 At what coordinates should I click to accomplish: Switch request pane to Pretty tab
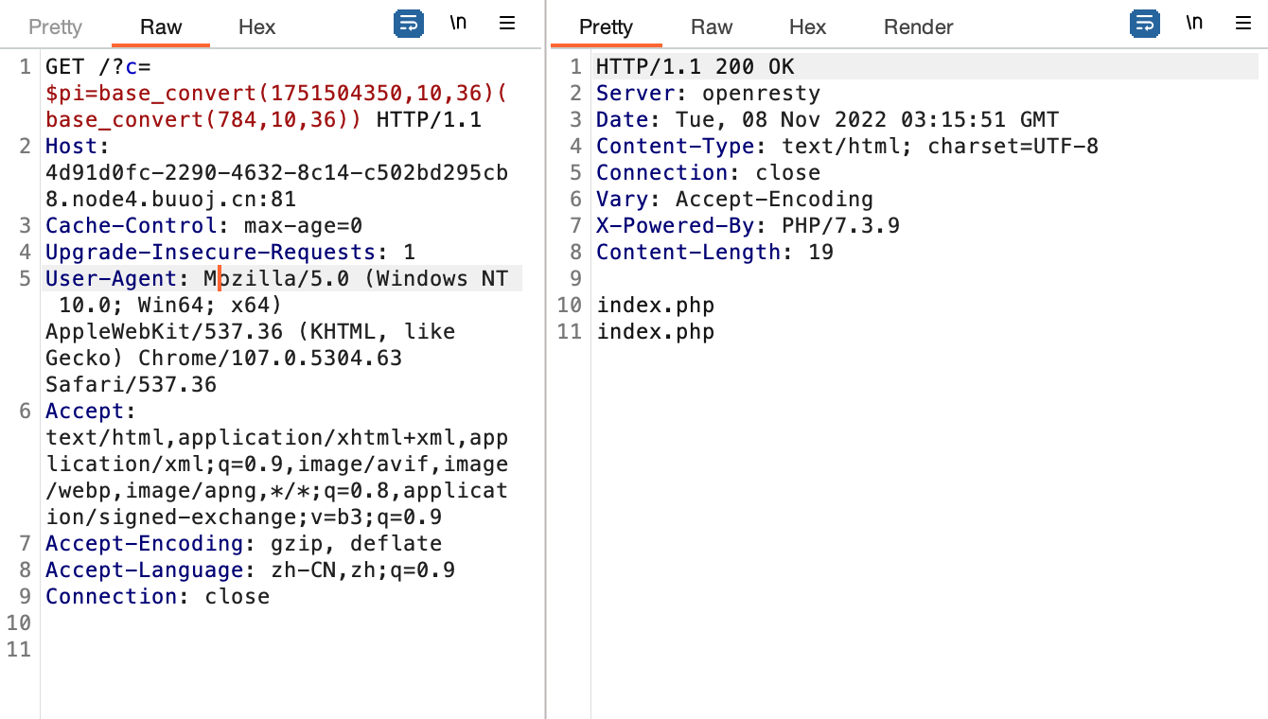coord(55,26)
